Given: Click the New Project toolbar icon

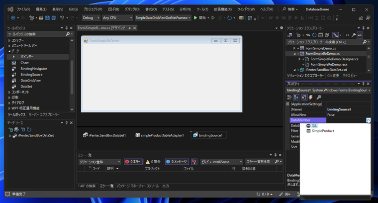Looking at the screenshot, I should coord(31,18).
